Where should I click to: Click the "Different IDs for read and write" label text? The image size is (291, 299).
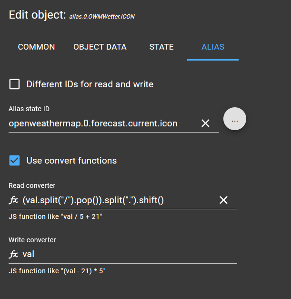click(90, 84)
